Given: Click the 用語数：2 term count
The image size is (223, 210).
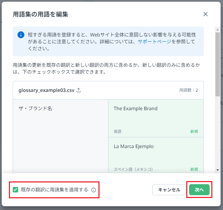Looking at the screenshot, I should pos(188,90).
